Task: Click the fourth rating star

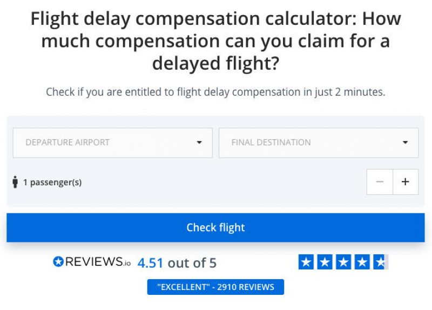Action: tap(362, 262)
